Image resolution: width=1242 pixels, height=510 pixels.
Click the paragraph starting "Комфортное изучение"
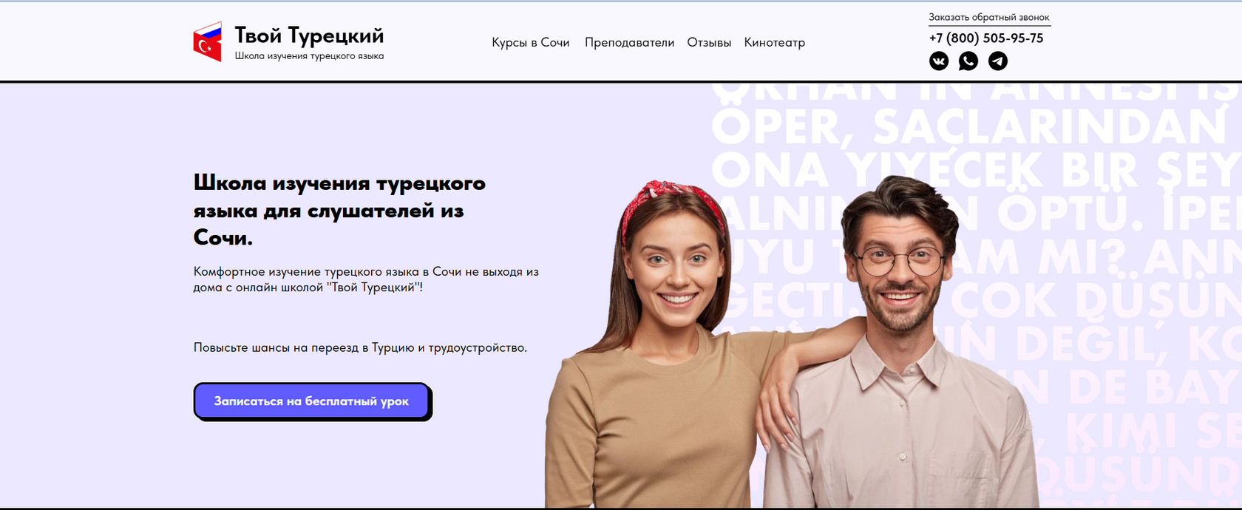[x=366, y=279]
